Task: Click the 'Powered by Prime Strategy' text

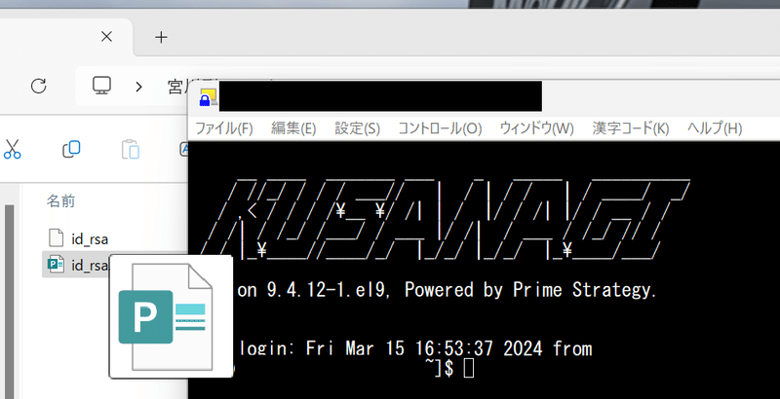Action: [530, 289]
